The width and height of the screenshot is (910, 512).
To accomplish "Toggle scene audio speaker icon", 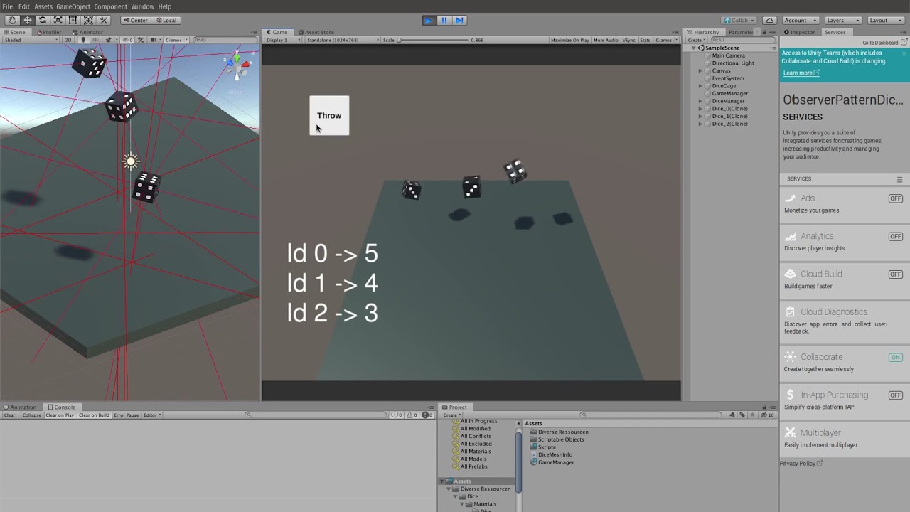I will (96, 40).
